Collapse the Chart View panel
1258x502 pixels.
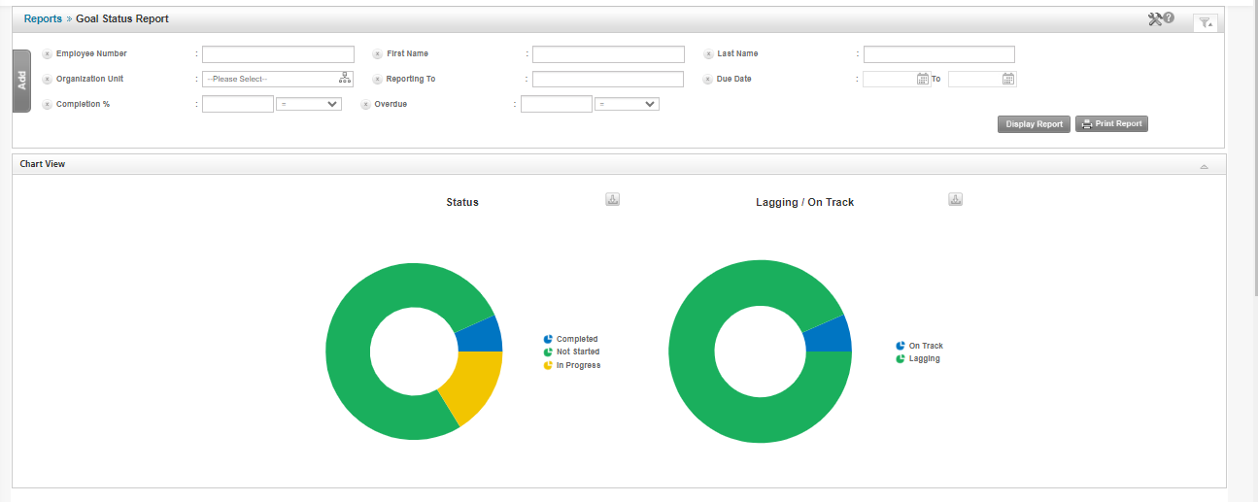(x=1204, y=166)
